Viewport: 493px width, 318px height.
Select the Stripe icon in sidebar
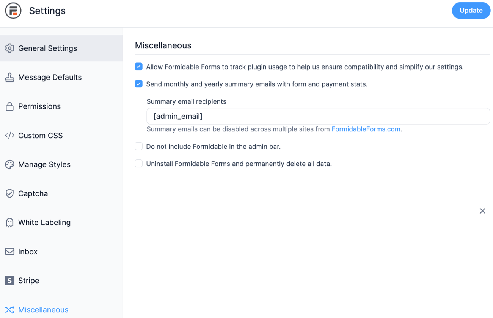click(9, 281)
